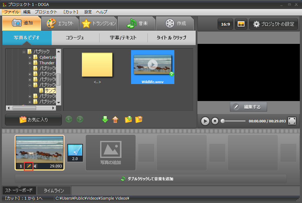The height and width of the screenshot is (203, 302).
Task: Expand the CyberLink folder node
Action: point(30,57)
